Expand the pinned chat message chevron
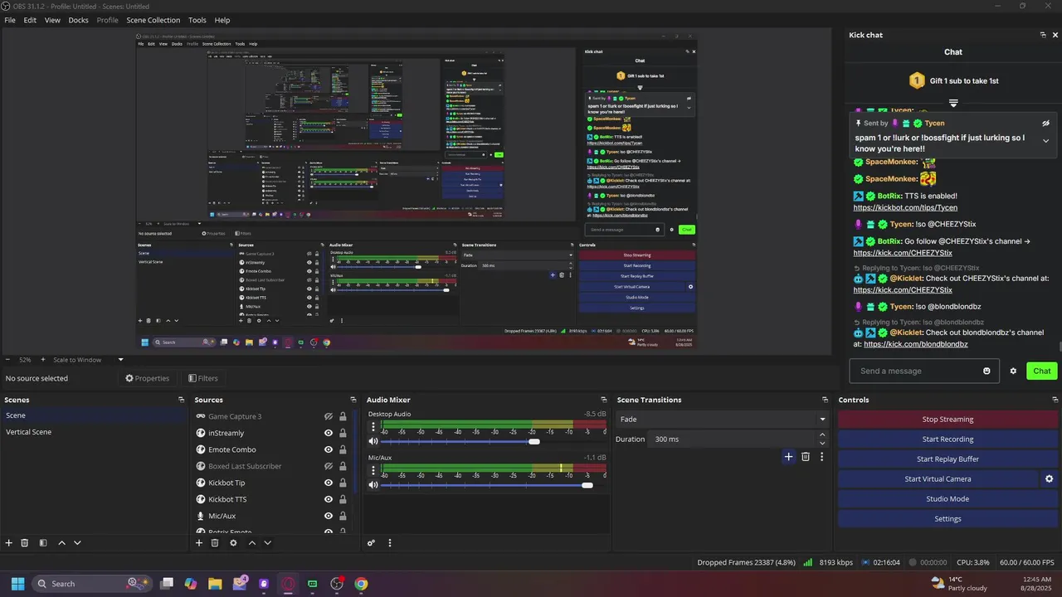 click(x=1045, y=141)
